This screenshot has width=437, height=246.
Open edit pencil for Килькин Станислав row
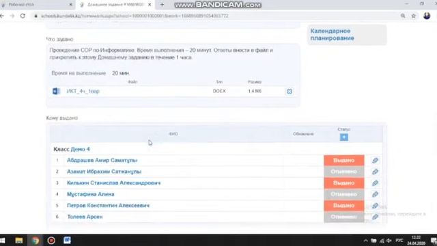point(375,183)
